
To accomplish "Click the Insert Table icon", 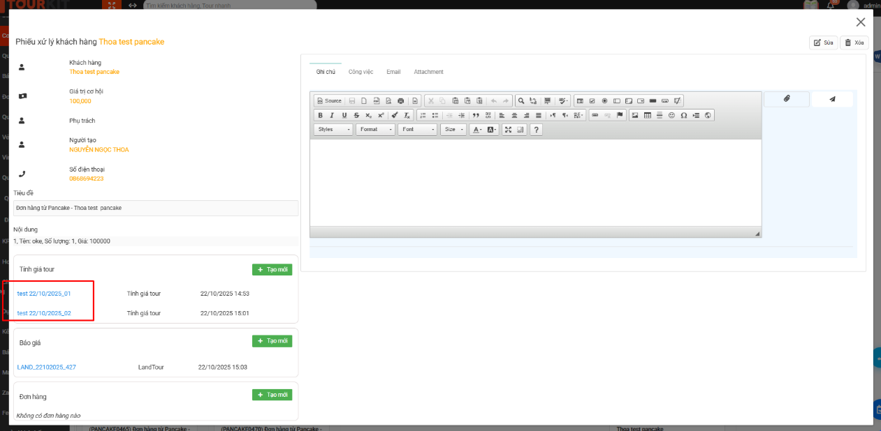I will 646,115.
